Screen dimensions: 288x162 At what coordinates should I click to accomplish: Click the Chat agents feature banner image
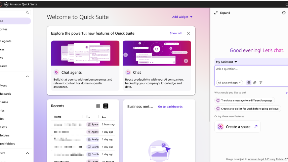click(85, 53)
